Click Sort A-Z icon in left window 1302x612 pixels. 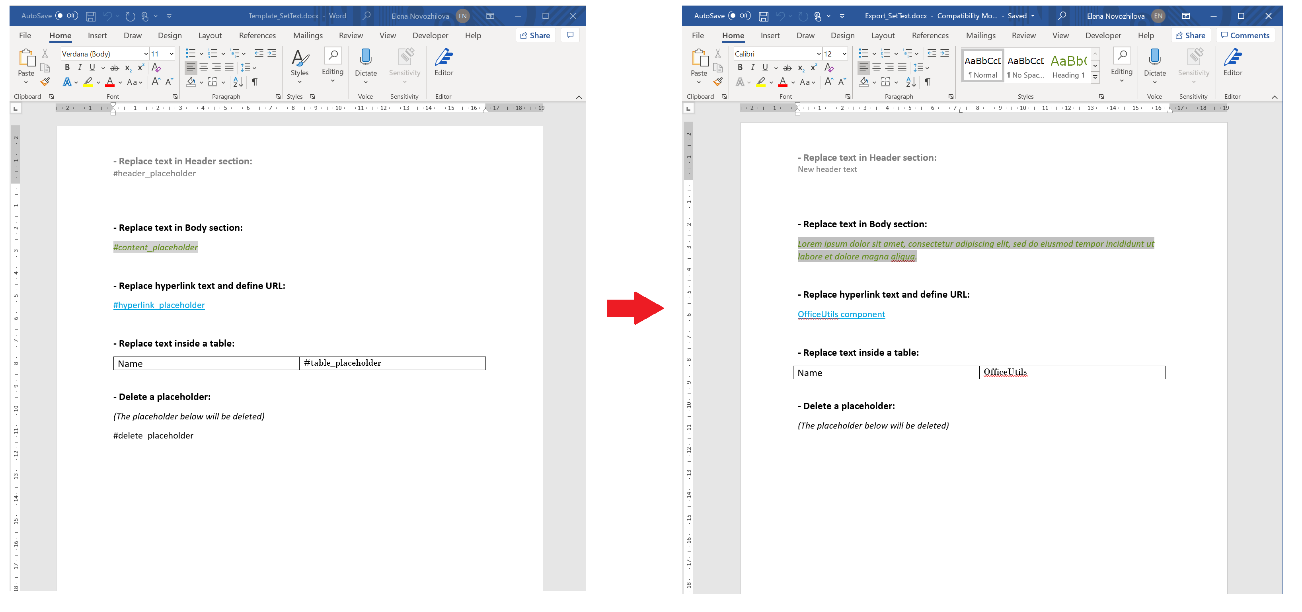click(x=238, y=82)
